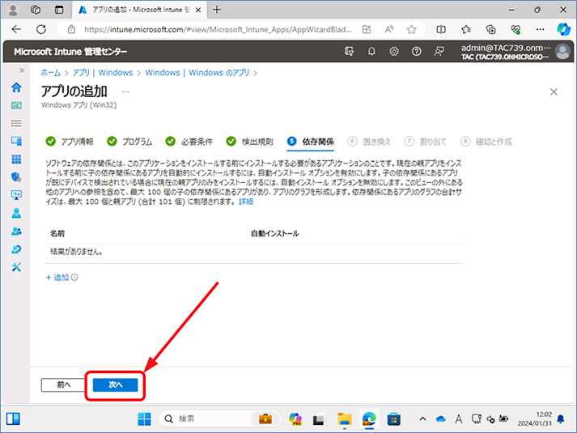Click the 前へ button
Image resolution: width=577 pixels, height=433 pixels.
pyautogui.click(x=63, y=384)
